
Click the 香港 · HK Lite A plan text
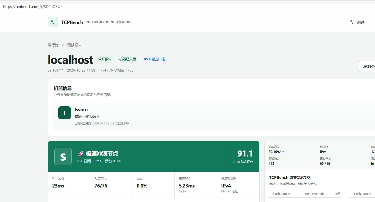pos(87,116)
